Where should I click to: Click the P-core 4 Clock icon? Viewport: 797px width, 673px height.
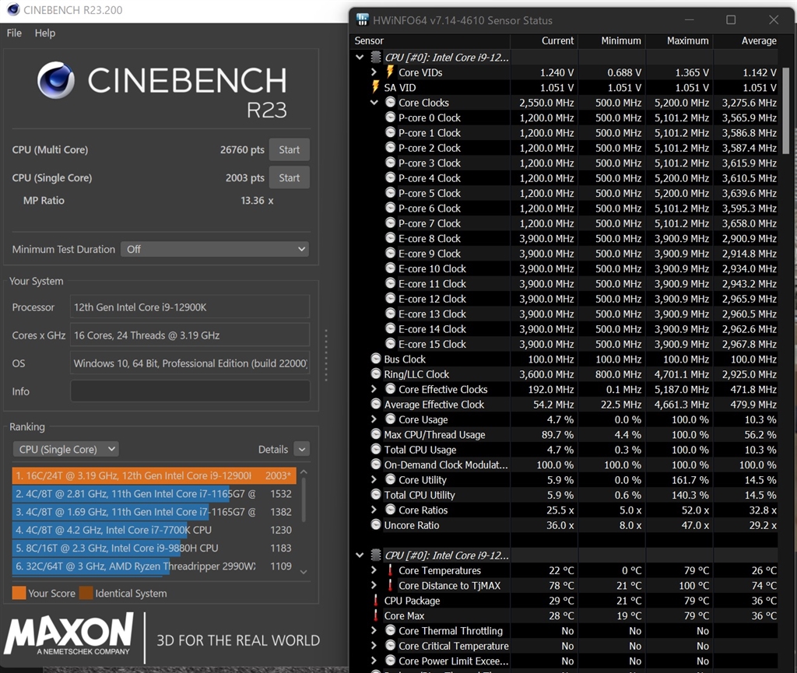click(390, 177)
